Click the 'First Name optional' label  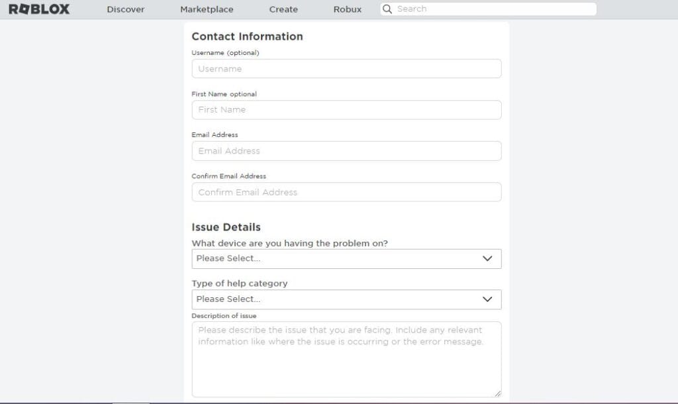pos(224,94)
